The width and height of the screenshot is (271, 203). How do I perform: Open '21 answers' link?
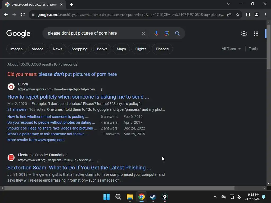(x=17, y=109)
